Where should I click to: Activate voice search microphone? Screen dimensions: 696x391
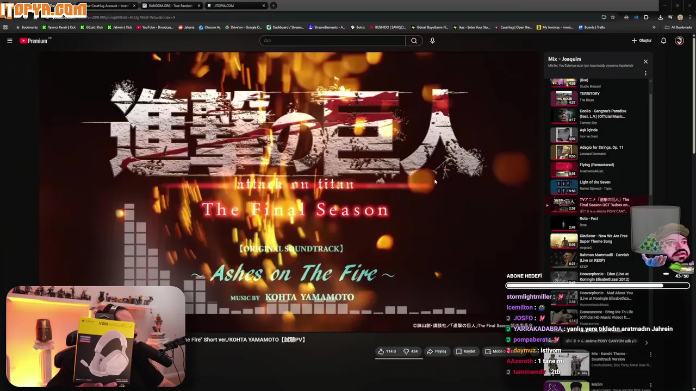point(432,41)
